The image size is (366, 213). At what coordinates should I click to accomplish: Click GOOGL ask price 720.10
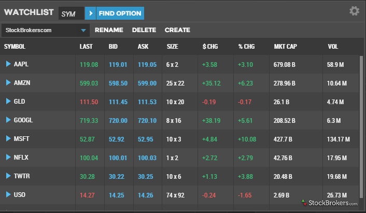(x=147, y=121)
